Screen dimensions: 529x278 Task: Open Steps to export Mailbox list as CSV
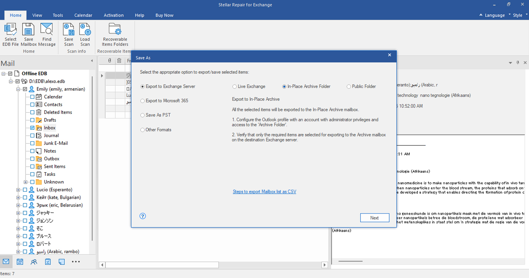(264, 192)
